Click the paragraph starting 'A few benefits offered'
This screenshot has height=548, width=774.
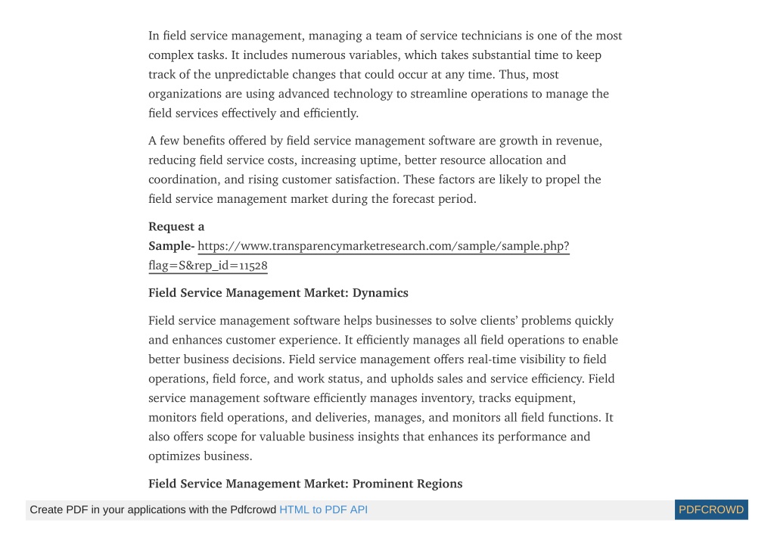click(x=375, y=170)
